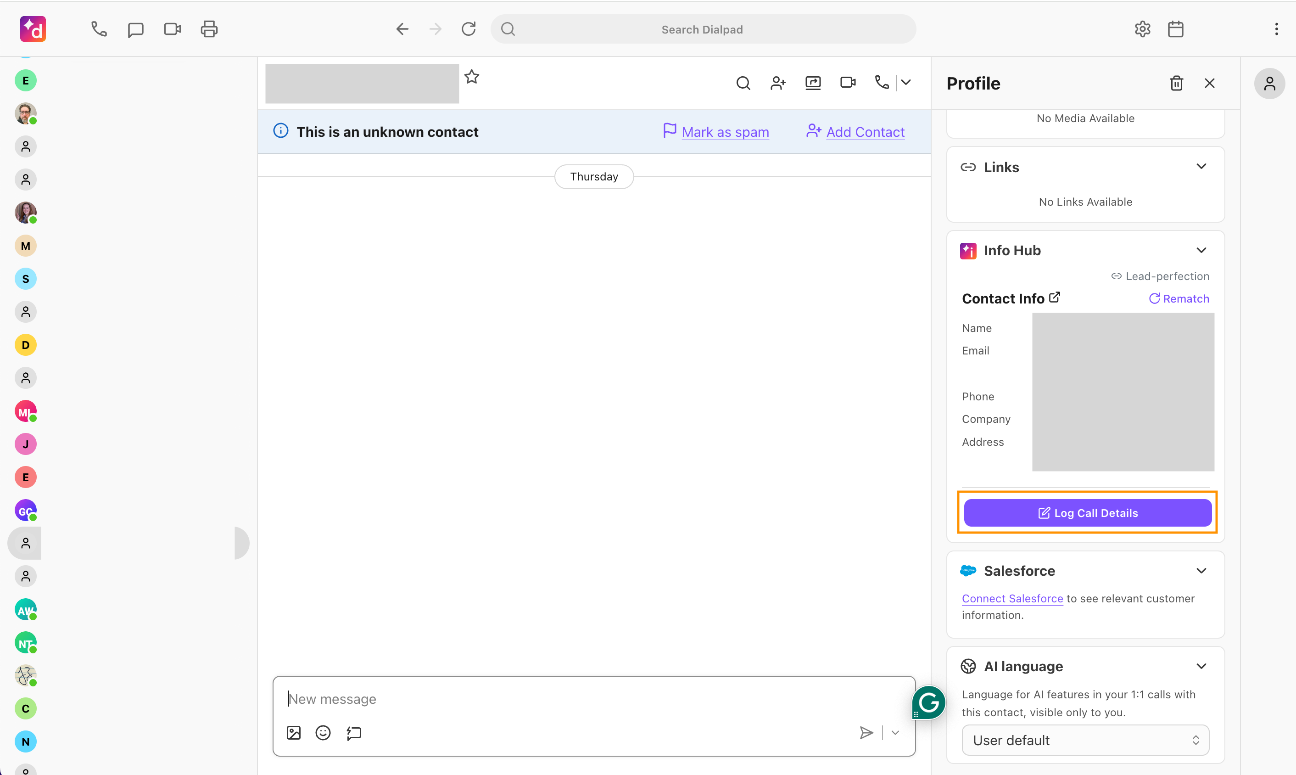Open the three-dot more menu
Screen dimensions: 1296x775
pos(1277,29)
